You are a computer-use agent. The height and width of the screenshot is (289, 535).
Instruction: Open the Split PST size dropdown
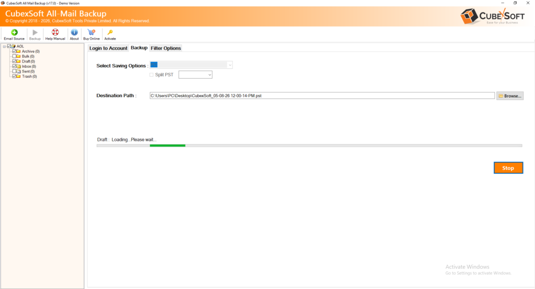[x=195, y=75]
